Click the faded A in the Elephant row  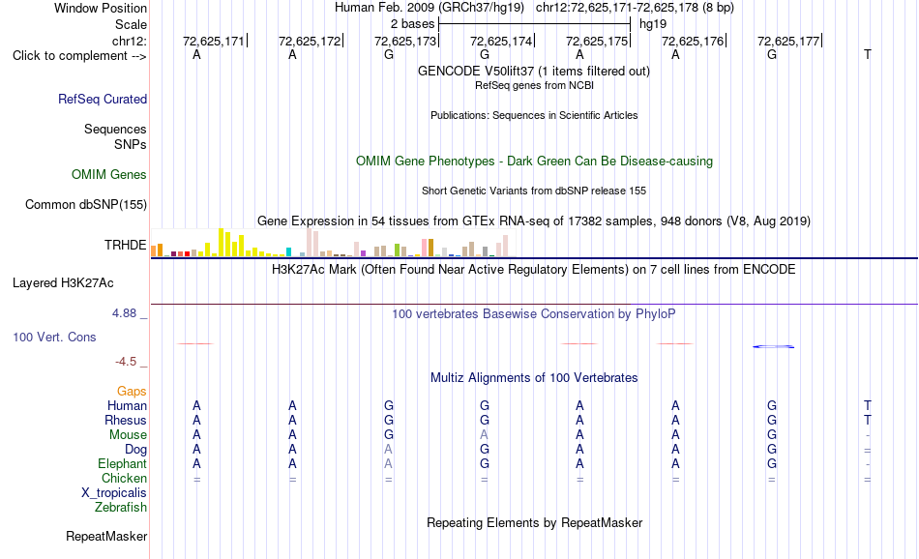click(x=389, y=463)
